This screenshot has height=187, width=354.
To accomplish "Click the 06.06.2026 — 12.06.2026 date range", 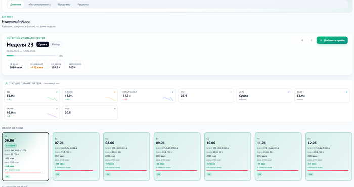I will pos(21,51).
